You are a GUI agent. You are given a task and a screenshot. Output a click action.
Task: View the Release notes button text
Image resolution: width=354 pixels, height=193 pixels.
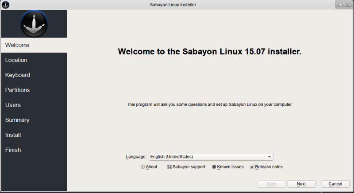tap(269, 167)
